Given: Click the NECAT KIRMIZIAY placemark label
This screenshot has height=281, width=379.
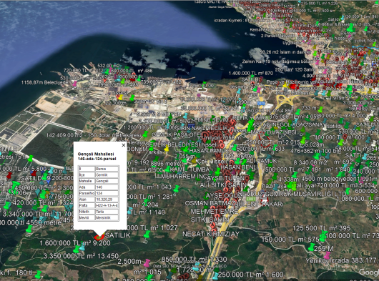Looking at the screenshot, I should 211,234.
